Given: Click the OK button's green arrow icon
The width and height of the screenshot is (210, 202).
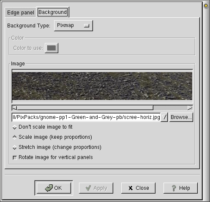Looking at the screenshot, I should 49,188.
